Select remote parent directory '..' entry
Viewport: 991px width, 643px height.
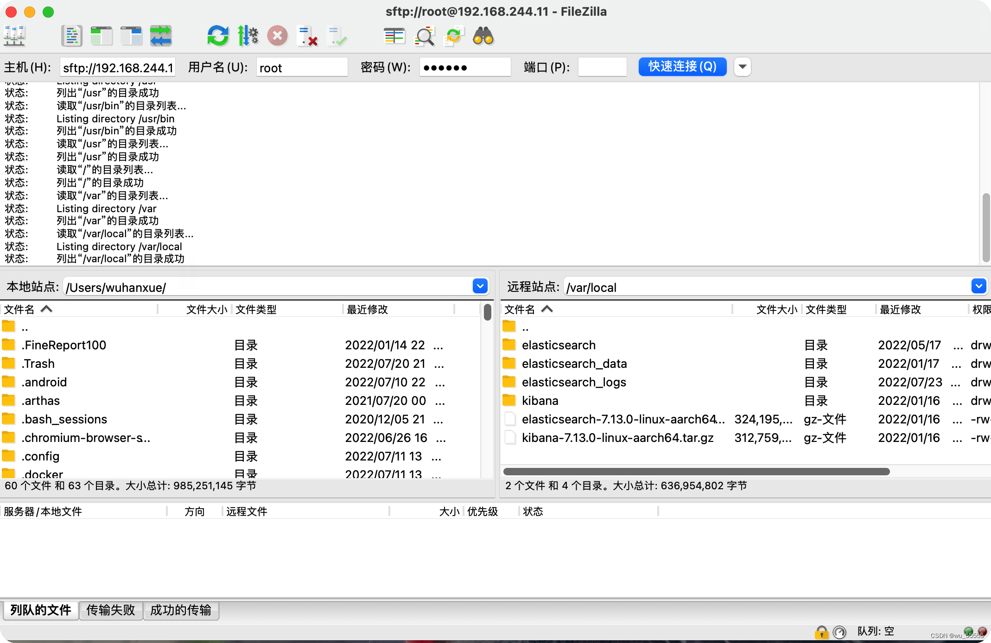[746, 327]
